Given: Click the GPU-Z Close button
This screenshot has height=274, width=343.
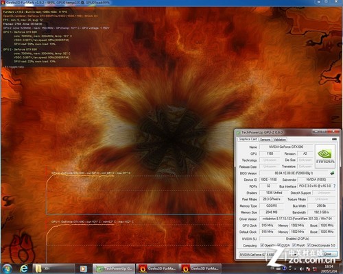Looking at the screenshot, I should coord(327,254).
